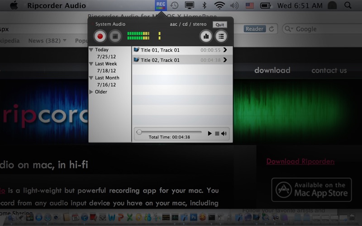Open the battery status menu
The image size is (362, 226).
pyautogui.click(x=265, y=5)
